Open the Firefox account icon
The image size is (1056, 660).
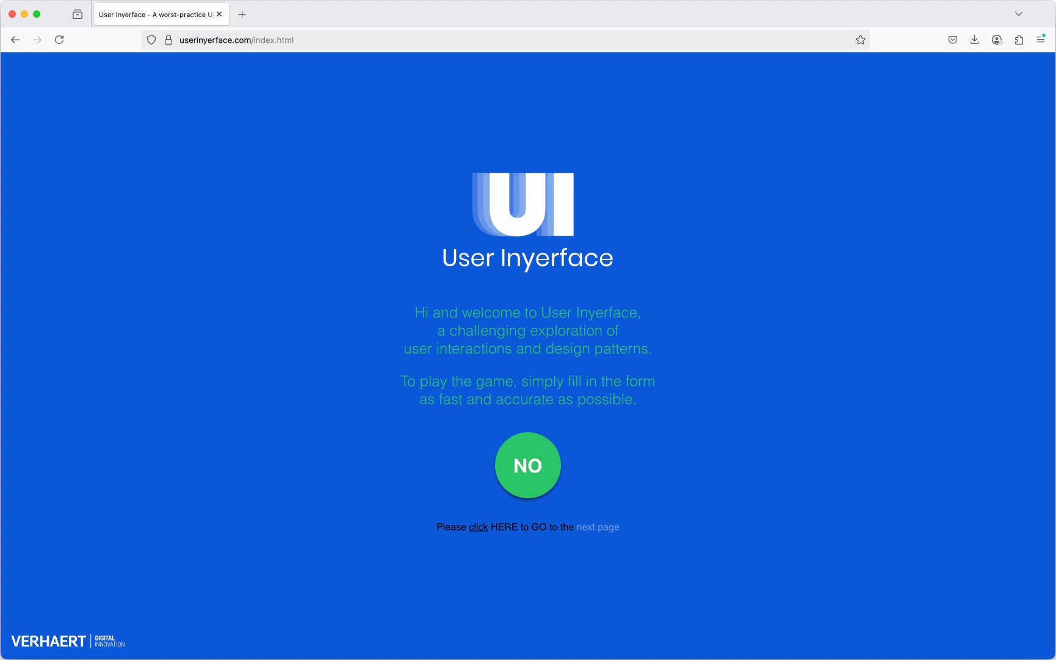tap(997, 40)
